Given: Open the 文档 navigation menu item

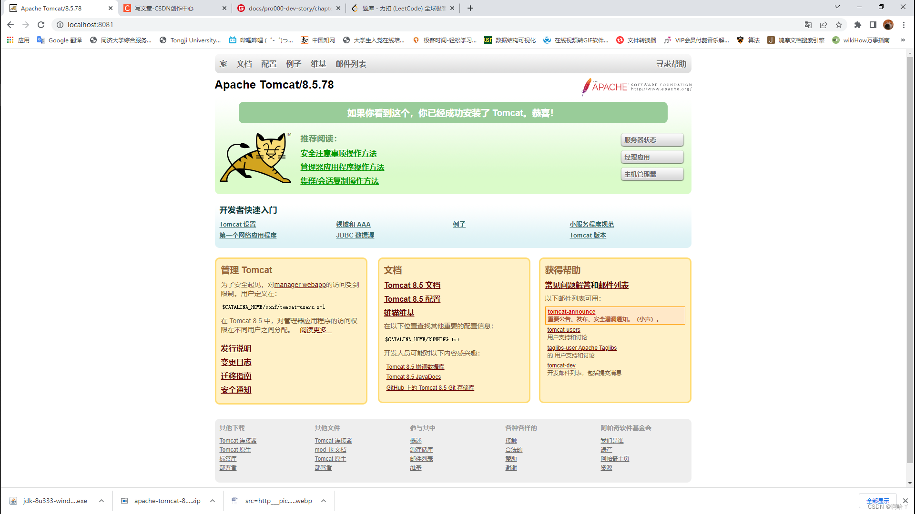Looking at the screenshot, I should coord(244,64).
